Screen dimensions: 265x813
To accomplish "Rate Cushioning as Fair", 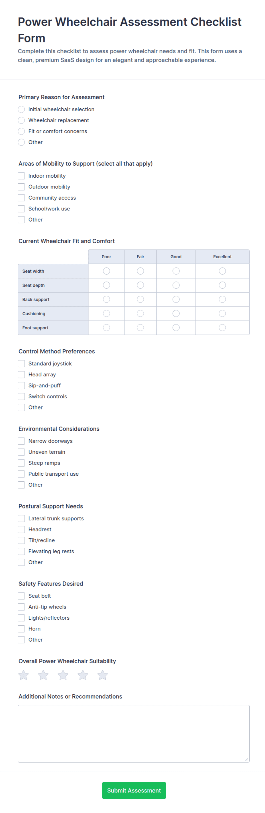I will tap(140, 313).
